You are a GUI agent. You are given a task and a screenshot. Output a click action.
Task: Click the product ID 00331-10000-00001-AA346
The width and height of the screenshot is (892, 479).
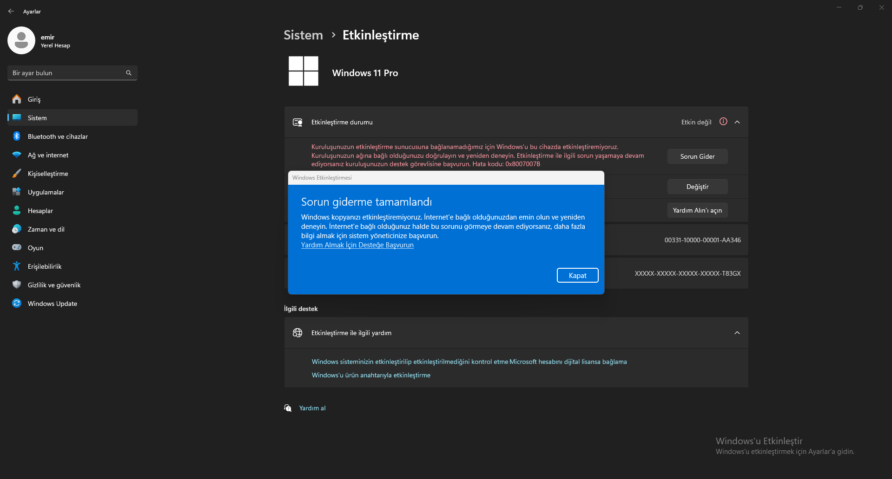click(x=703, y=240)
